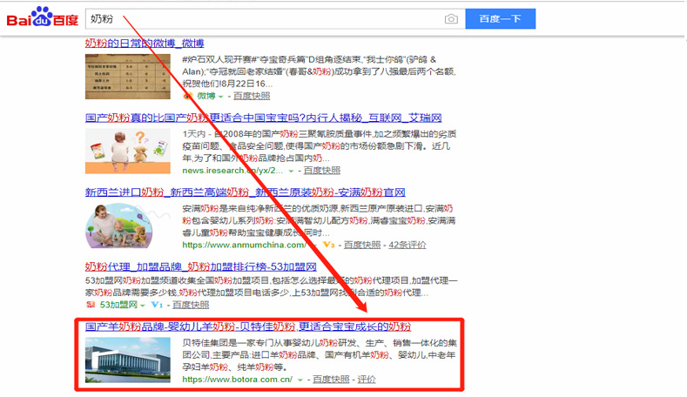Image resolution: width=687 pixels, height=397 pixels.
Task: Click the 53加盟网 site favicon
Action: tap(91, 305)
